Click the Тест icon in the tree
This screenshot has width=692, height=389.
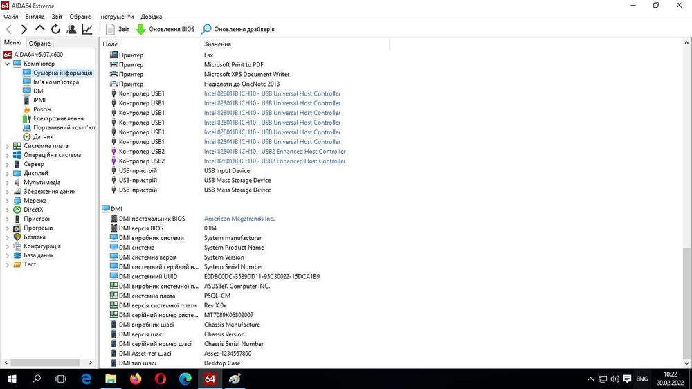click(17, 264)
